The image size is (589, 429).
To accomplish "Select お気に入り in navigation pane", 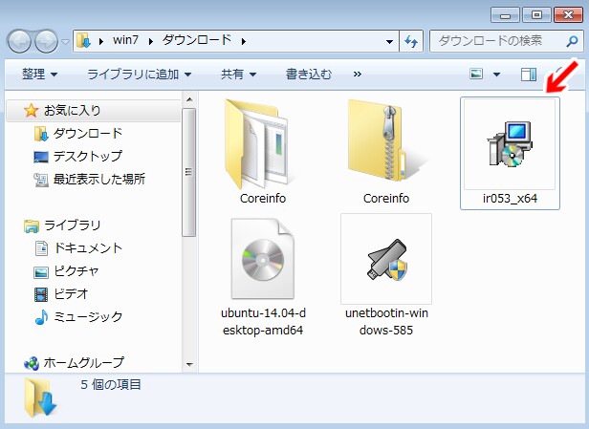I will (94, 110).
